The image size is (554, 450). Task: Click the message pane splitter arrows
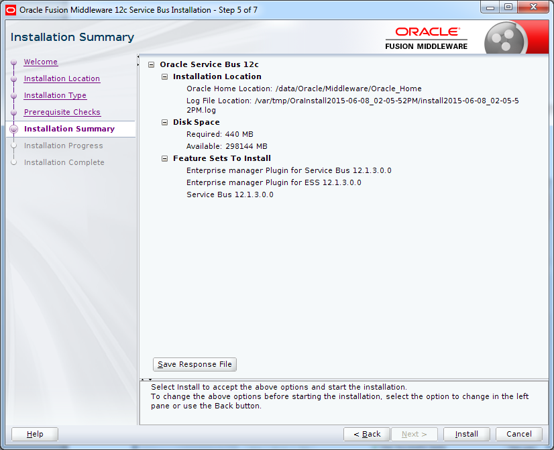coord(146,380)
